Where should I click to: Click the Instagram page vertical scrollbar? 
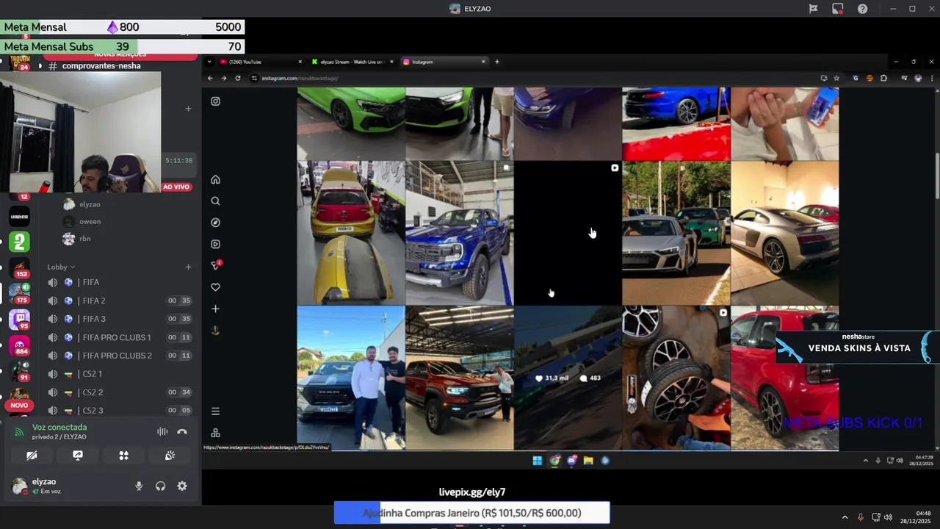coord(938,175)
